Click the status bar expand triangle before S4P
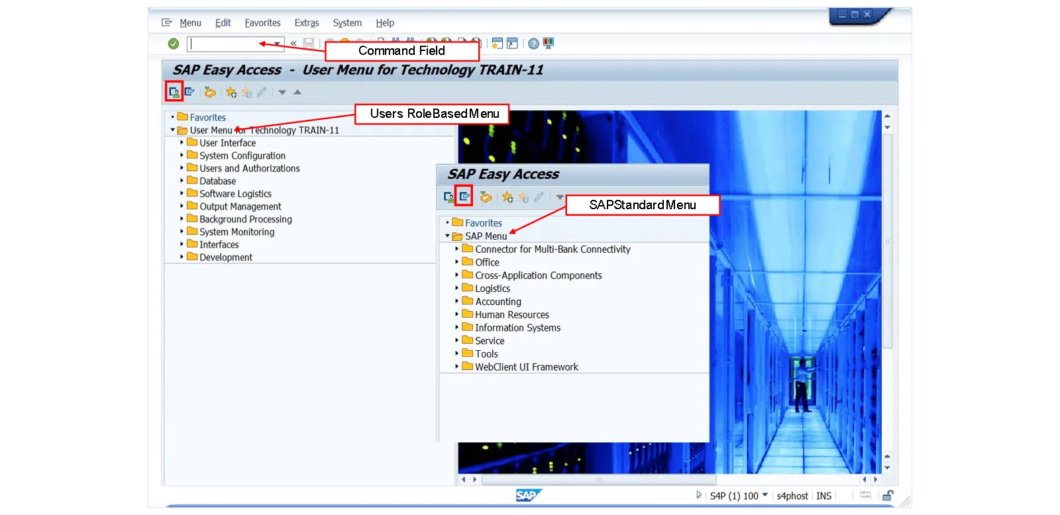 pos(698,495)
